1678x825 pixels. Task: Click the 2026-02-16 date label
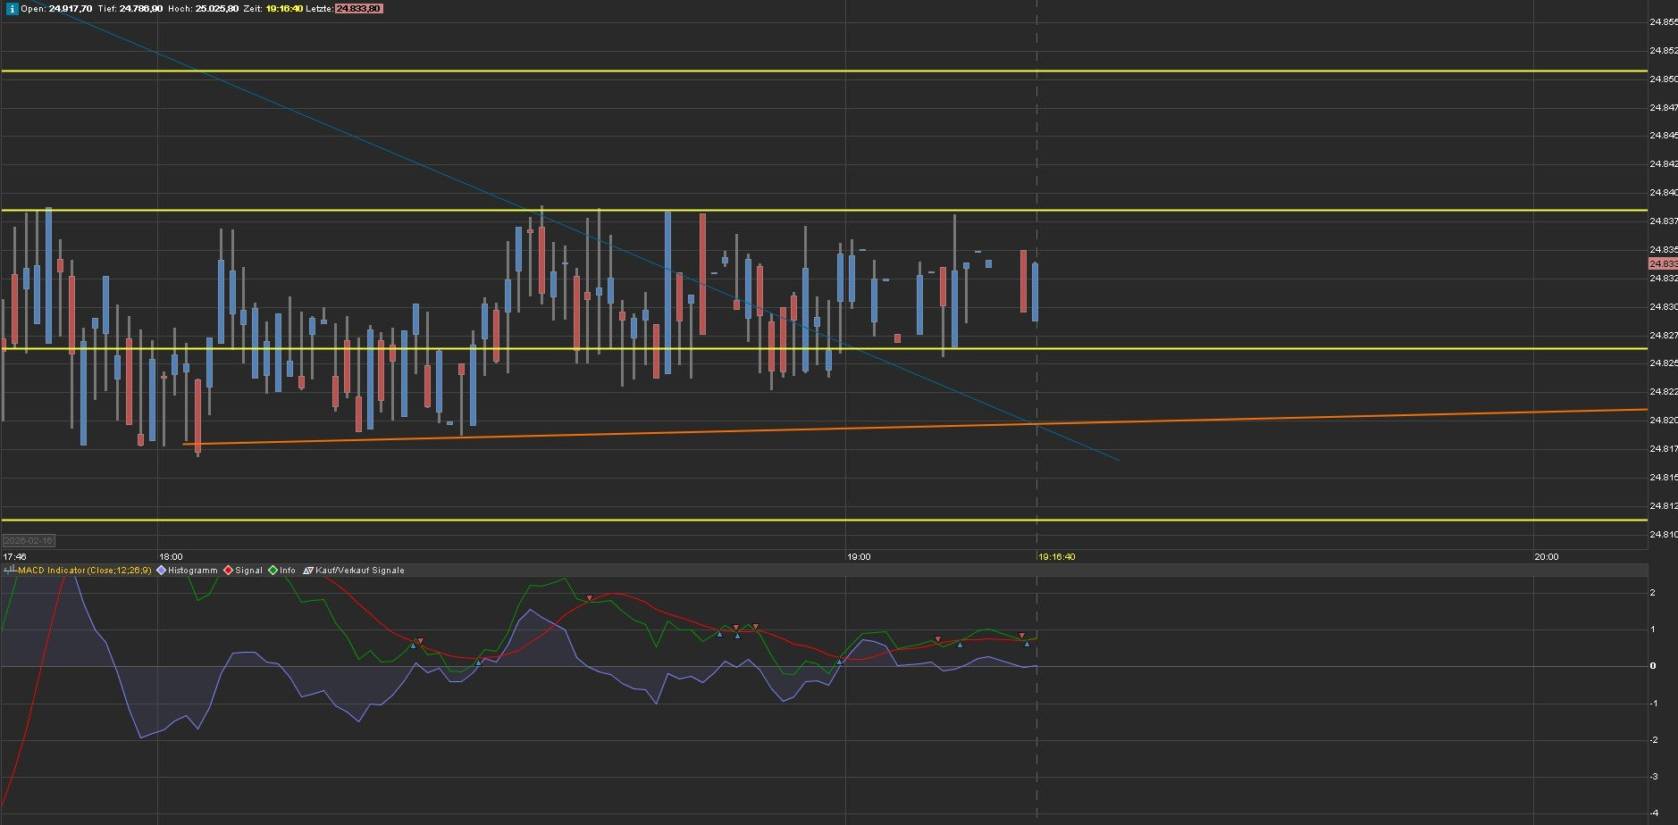pos(29,541)
